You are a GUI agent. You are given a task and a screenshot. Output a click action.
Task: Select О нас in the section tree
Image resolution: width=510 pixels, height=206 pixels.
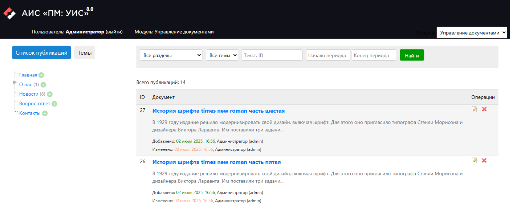pyautogui.click(x=25, y=85)
